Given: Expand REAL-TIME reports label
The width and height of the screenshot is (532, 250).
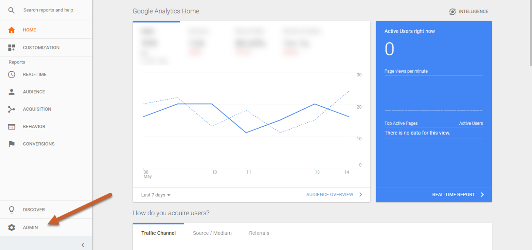Looking at the screenshot, I should tap(35, 74).
